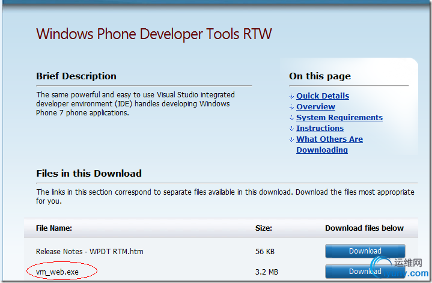
Task: Download the Release Notes - WPDT RTM.htm file
Action: pos(365,251)
